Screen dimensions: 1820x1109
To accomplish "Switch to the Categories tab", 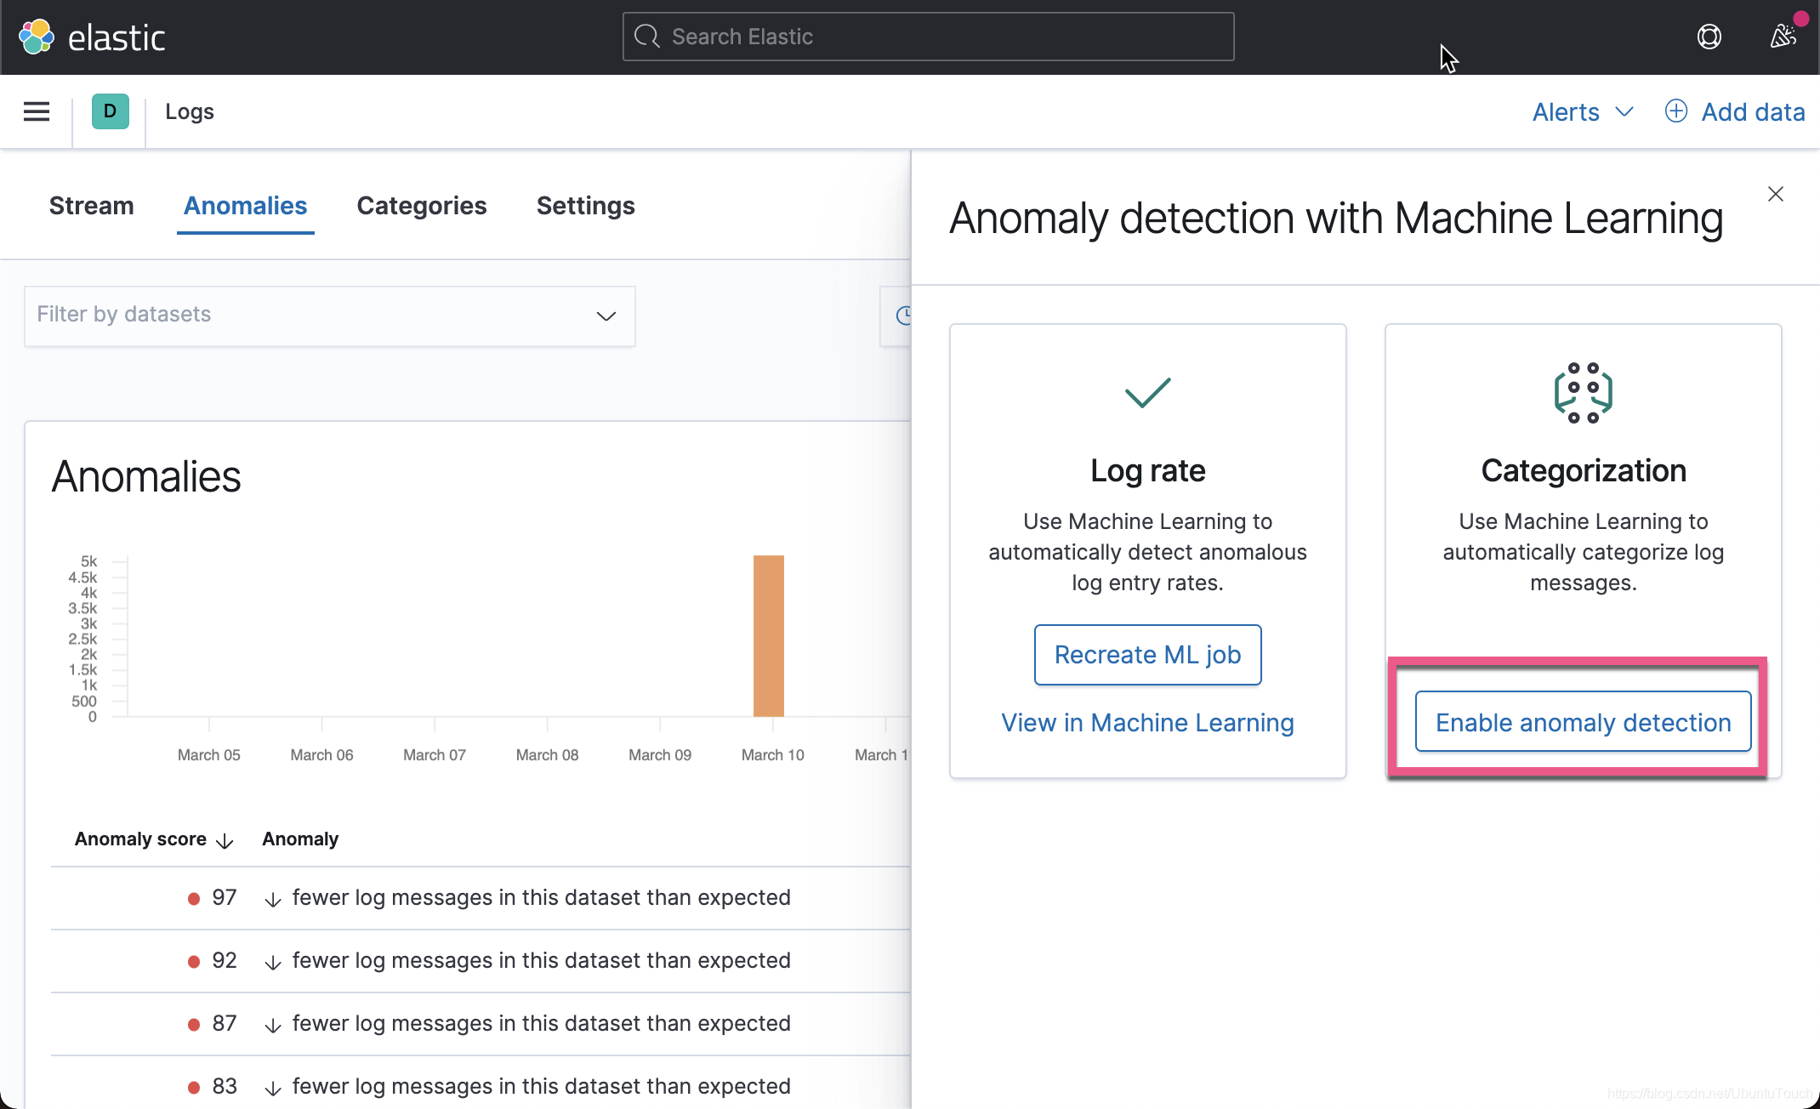I will point(421,206).
